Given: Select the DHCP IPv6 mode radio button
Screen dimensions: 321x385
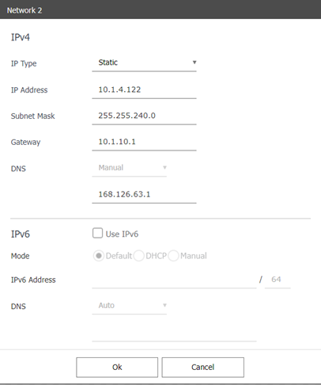Looking at the screenshot, I should click(138, 256).
